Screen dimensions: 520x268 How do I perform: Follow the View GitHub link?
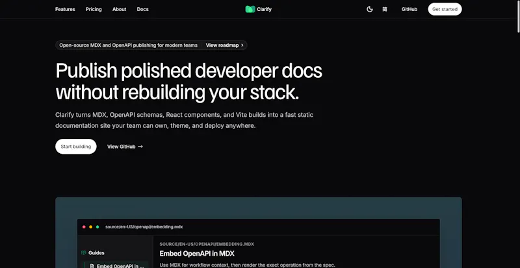pos(122,147)
